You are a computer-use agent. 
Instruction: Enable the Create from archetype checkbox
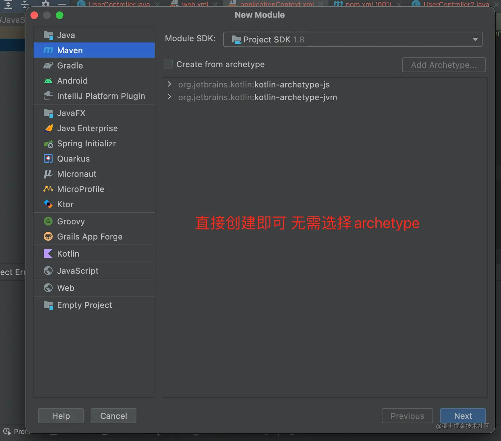click(168, 64)
